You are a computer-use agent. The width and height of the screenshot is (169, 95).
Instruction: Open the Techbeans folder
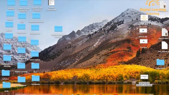36,78
